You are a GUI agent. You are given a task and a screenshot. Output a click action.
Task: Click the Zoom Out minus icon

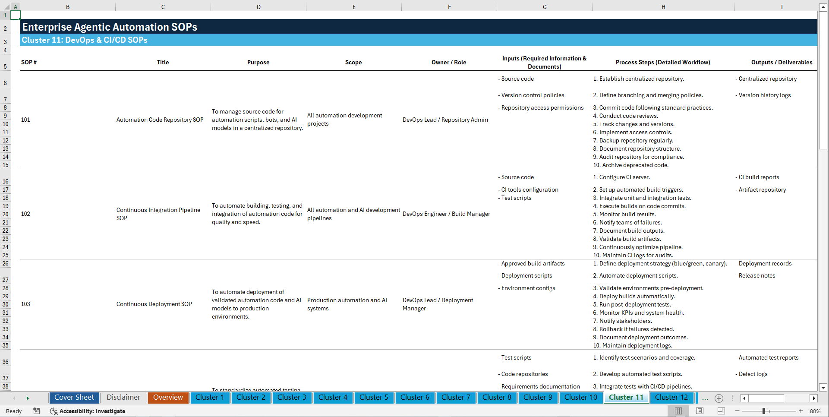point(738,411)
